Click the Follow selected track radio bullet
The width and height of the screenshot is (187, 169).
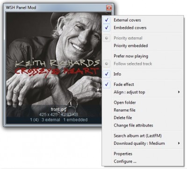pos(107,64)
